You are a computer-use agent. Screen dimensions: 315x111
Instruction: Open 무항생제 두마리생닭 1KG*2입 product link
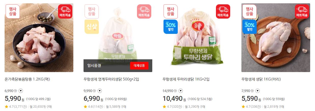[186, 79]
